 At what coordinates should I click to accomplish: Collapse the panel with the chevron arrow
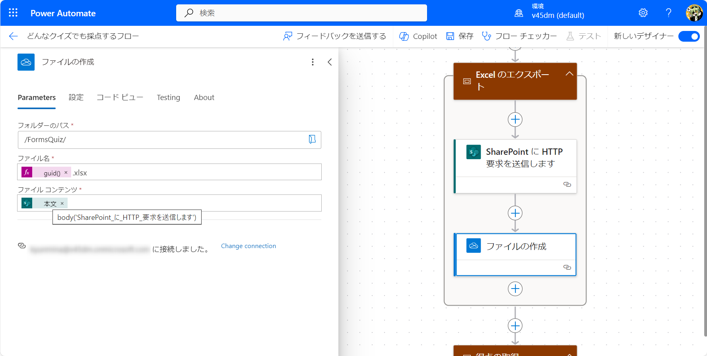point(330,62)
